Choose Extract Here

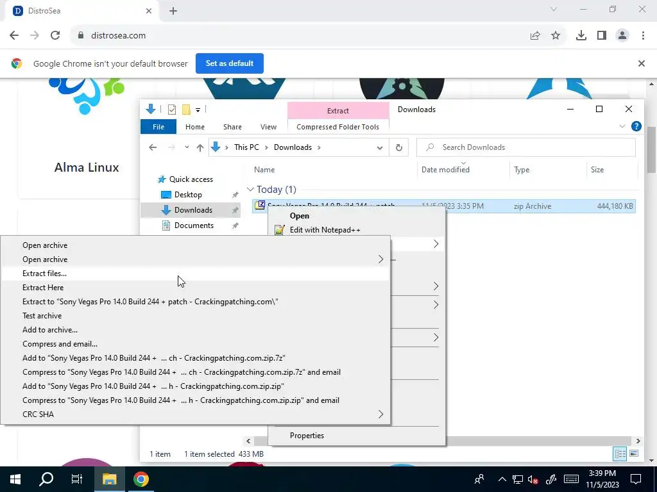(195, 288)
